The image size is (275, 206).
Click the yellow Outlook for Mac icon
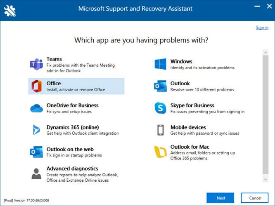[x=160, y=152]
